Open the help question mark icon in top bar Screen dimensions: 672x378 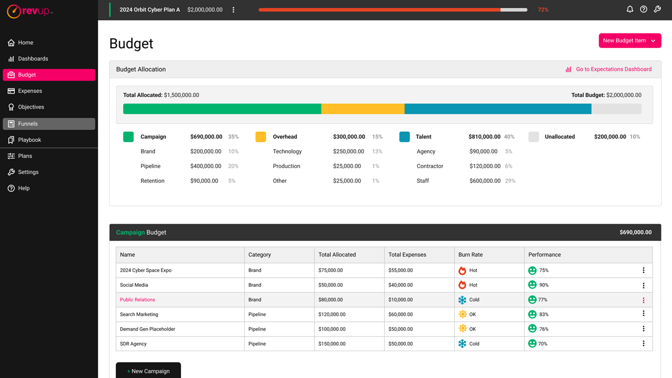[x=644, y=9]
